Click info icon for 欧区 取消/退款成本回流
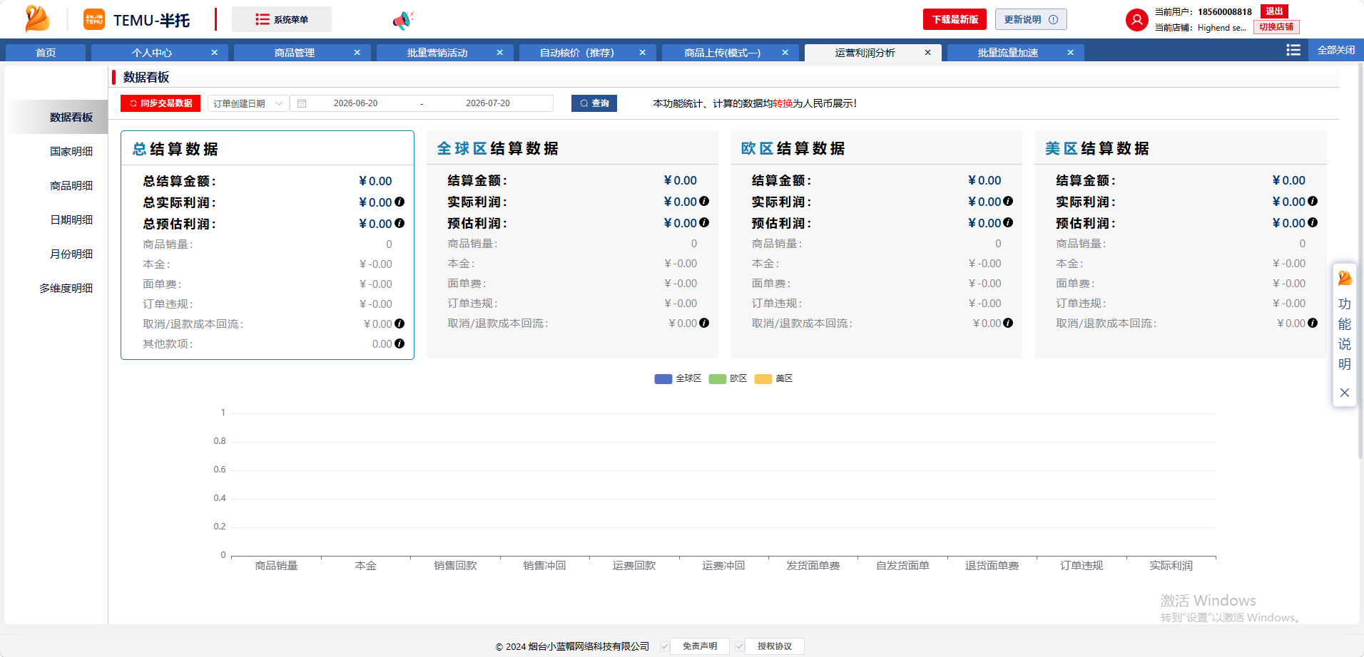The width and height of the screenshot is (1364, 657). pos(1008,323)
